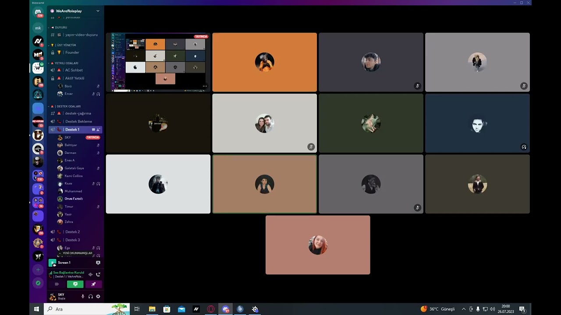Select the destek-çağırma channel
Viewport: 561px width, 315px height.
click(x=75, y=113)
